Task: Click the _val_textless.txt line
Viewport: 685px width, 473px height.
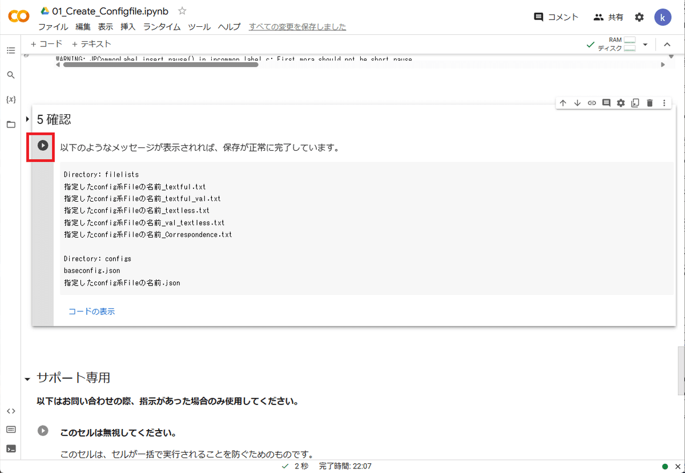Action: coord(144,223)
